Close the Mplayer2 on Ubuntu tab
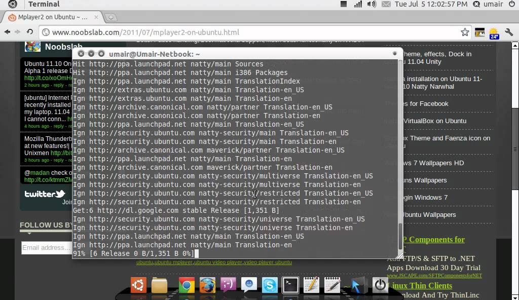Screen dimensions: 519x300 [96, 17]
